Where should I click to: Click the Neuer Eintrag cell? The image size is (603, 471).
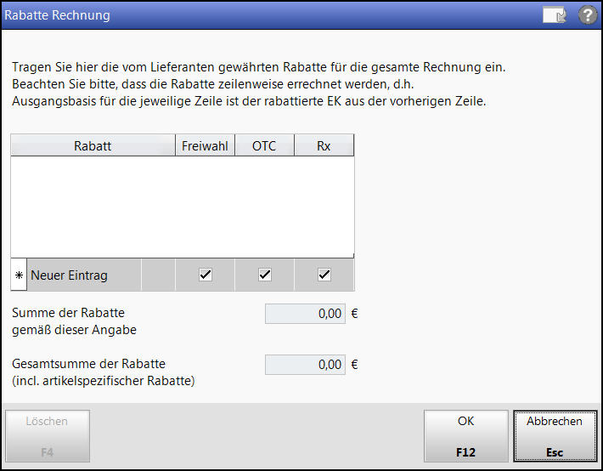coord(84,275)
